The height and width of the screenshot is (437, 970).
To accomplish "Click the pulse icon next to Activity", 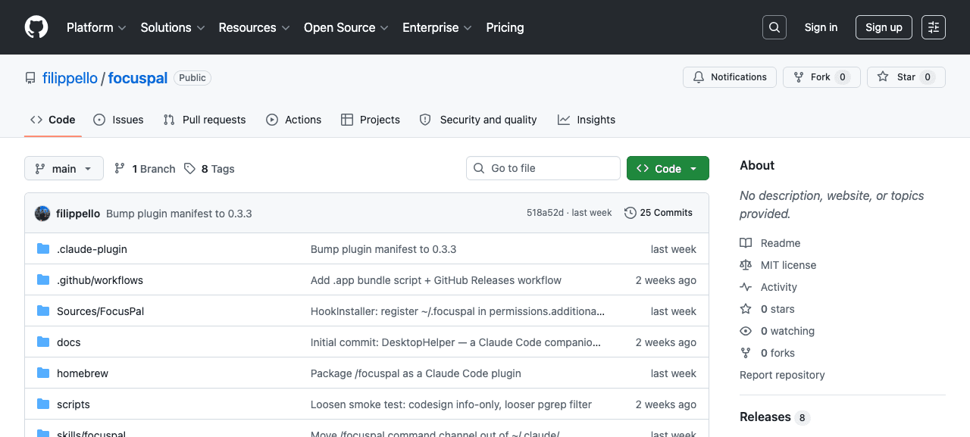I will (746, 287).
